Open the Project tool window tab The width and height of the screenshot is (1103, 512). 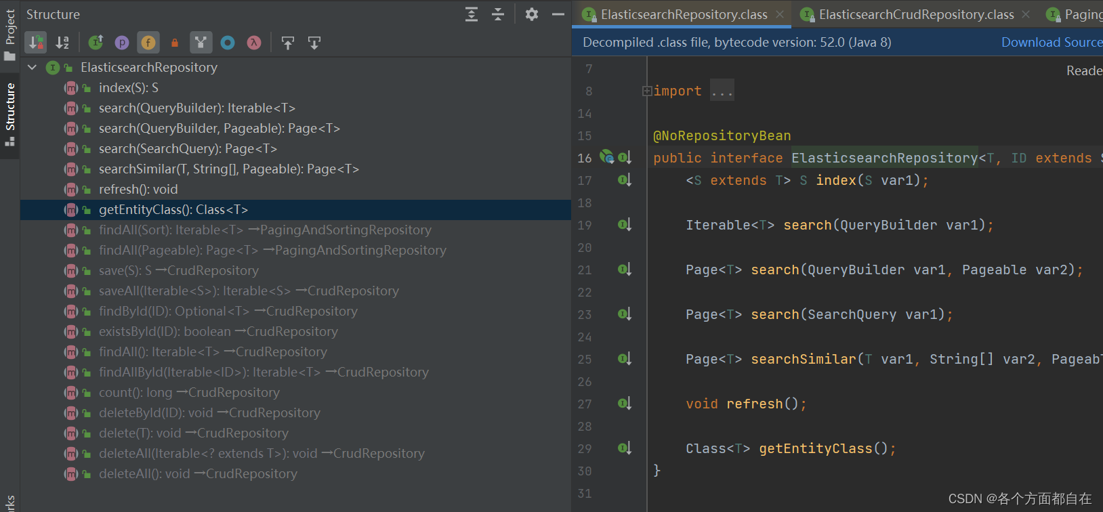9,34
